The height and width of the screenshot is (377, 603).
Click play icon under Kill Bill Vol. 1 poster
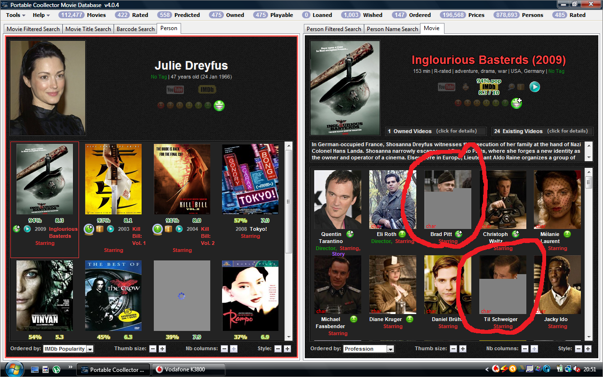111,229
